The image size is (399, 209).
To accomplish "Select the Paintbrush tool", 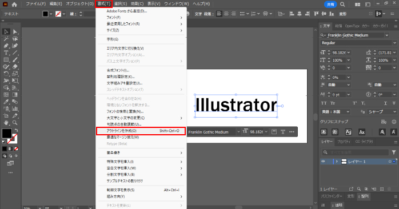I will pyautogui.click(x=15, y=60).
